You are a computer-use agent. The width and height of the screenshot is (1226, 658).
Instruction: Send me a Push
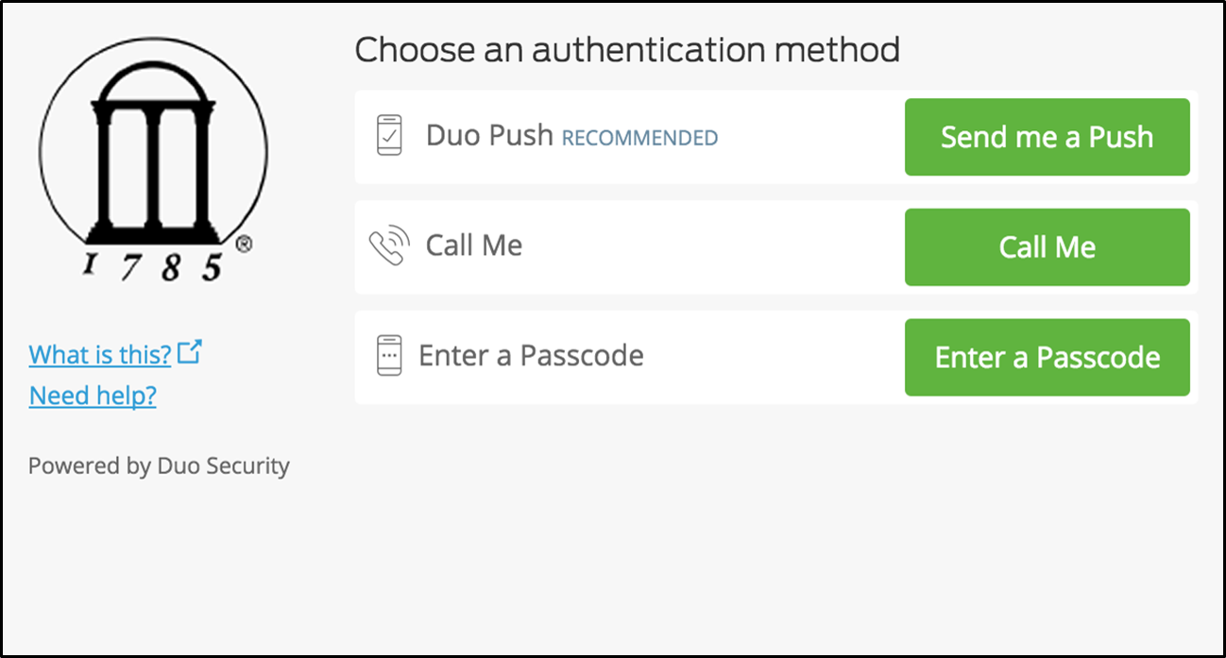click(1047, 137)
